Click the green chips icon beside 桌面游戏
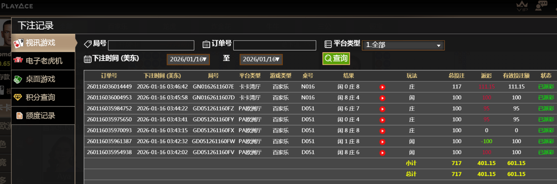This screenshot has width=557, height=184. point(18,79)
